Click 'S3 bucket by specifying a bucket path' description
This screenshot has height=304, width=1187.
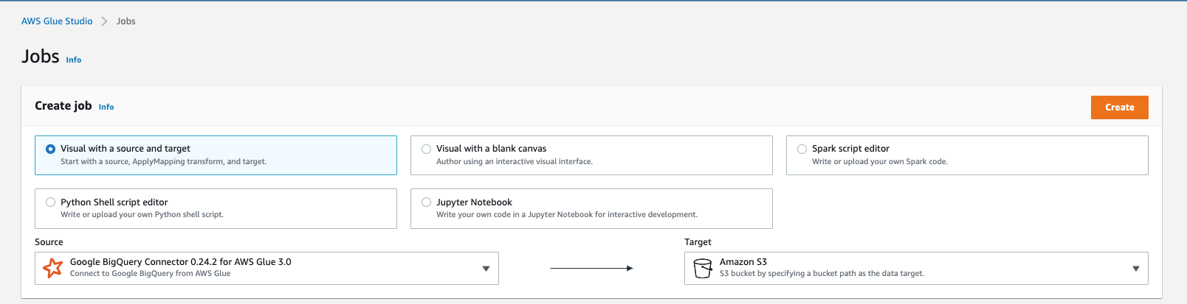[x=822, y=274]
